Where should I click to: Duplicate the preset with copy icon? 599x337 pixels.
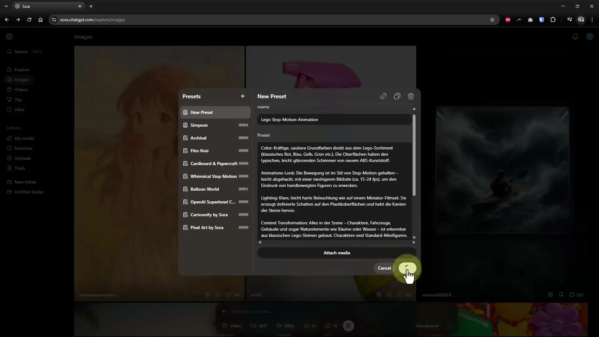pyautogui.click(x=397, y=96)
